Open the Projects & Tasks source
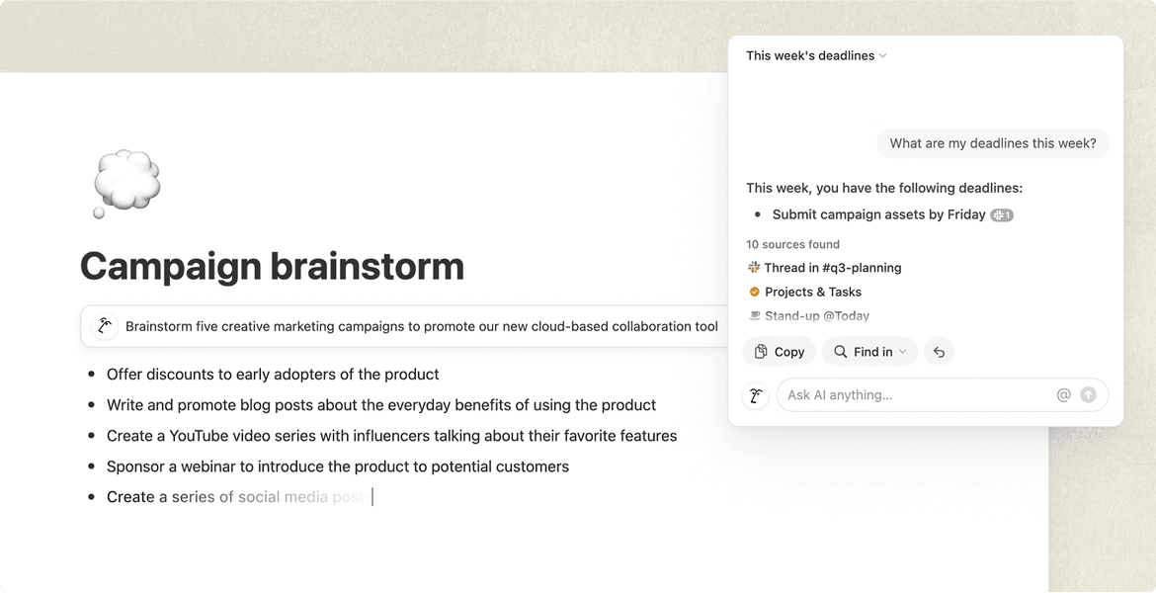The height and width of the screenshot is (593, 1156). pos(812,293)
